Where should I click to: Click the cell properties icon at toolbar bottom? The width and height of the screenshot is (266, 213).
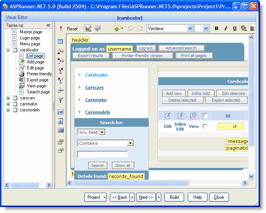(x=60, y=150)
